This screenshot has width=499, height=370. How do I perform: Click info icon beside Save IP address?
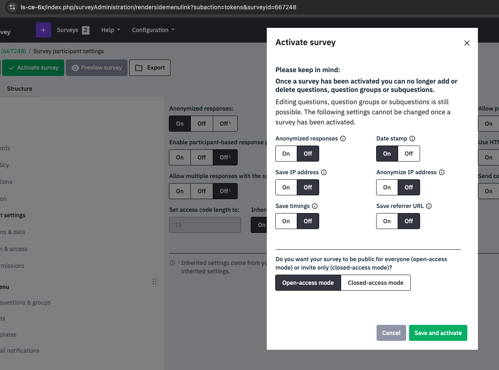click(x=324, y=172)
